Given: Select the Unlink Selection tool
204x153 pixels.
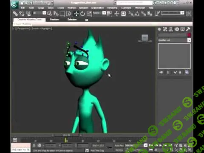Looking at the screenshot, I should (22, 14).
